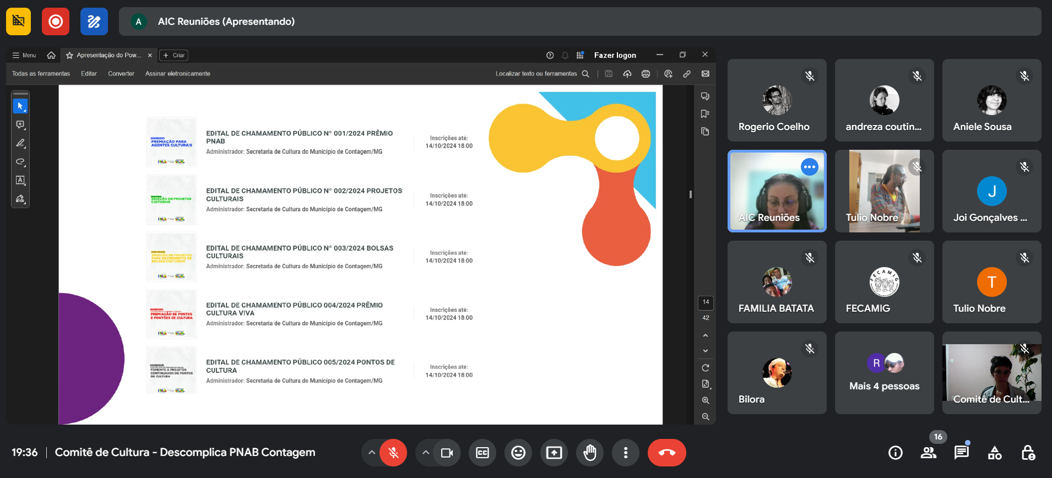The image size is (1052, 478).
Task: Click the print icon in PDF toolbar
Action: tap(646, 74)
